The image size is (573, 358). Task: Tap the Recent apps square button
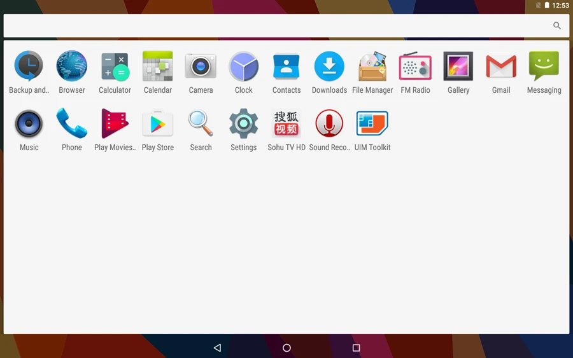click(357, 348)
